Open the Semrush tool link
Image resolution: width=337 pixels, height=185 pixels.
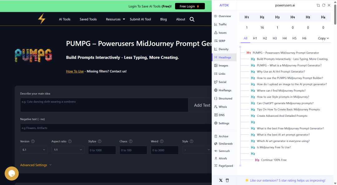point(222,151)
